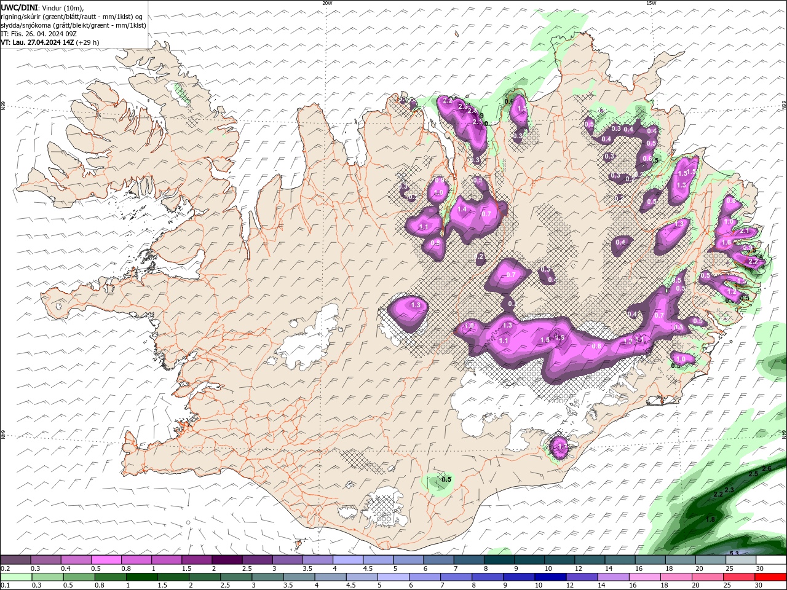Viewport: 787px width, 590px height.
Task: Click the 0.2 label on snow scale
Action: [6, 568]
